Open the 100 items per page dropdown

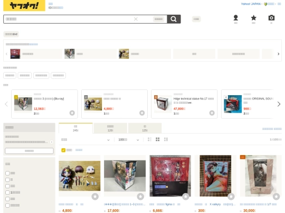pos(129,140)
